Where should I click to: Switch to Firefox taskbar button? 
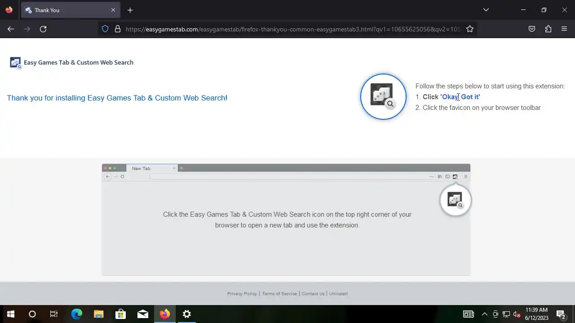(x=165, y=314)
